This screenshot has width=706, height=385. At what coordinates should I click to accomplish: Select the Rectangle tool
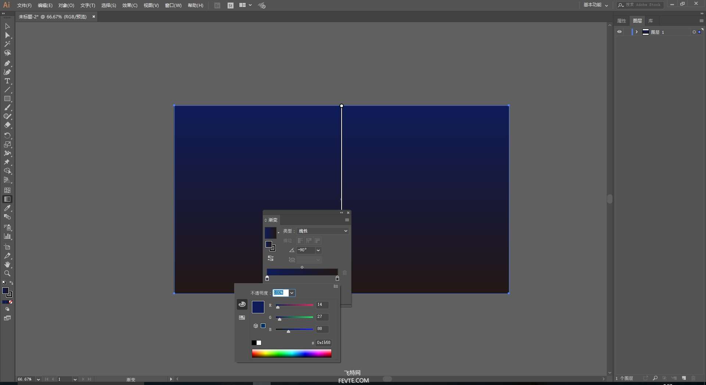click(7, 99)
